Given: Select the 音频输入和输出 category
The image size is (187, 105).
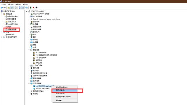Looking at the screenshot, I should point(39,91).
